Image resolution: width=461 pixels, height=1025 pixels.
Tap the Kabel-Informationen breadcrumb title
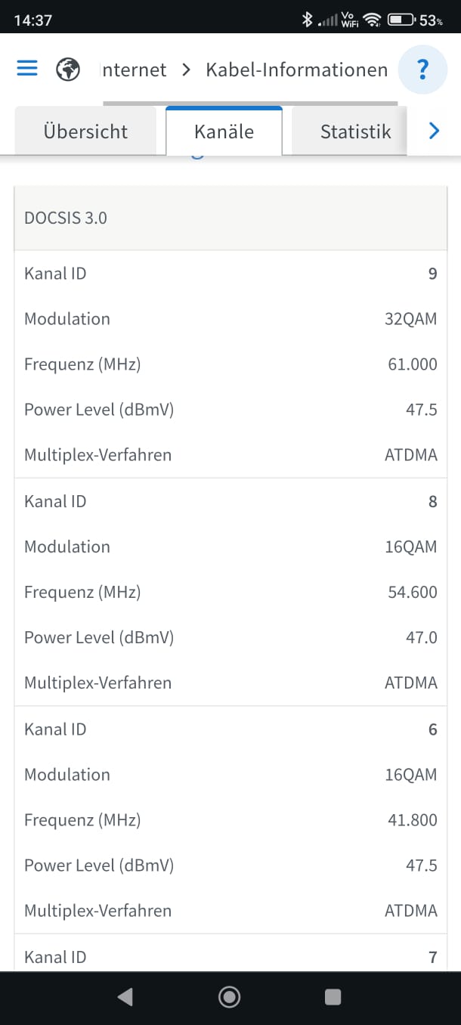296,70
